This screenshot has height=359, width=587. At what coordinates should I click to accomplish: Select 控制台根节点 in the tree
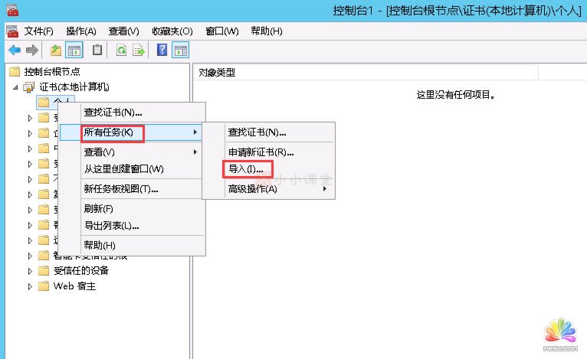(51, 71)
